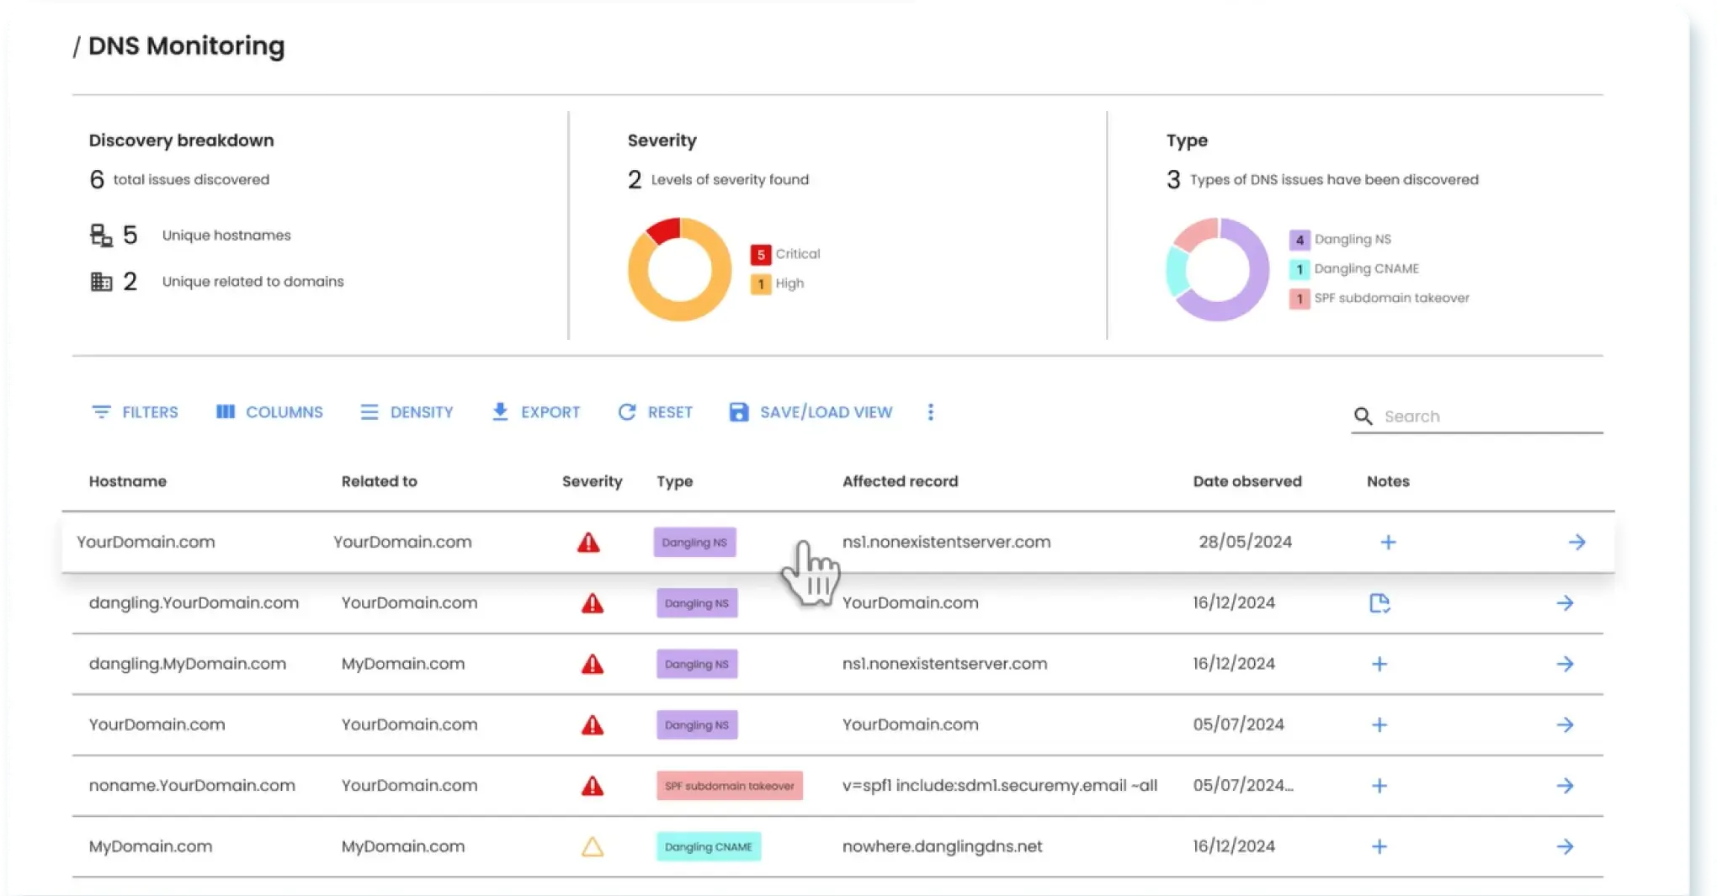Open the Density options
This screenshot has width=1717, height=896.
click(x=407, y=412)
